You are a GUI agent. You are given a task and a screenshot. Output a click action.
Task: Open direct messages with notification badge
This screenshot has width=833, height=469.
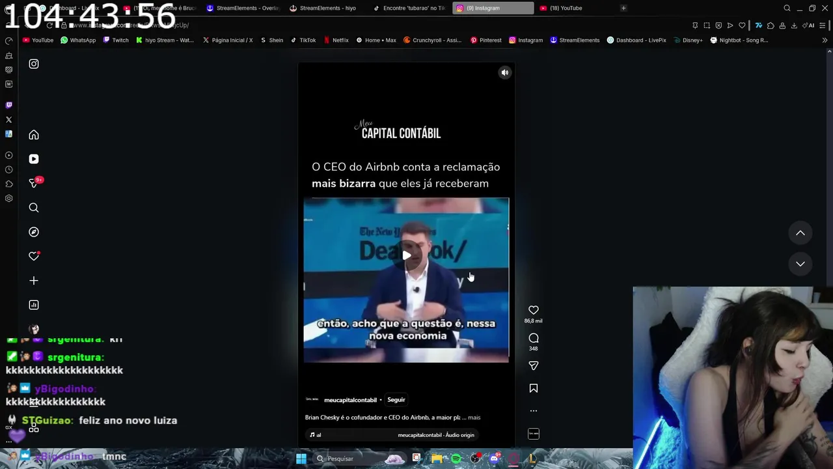(35, 183)
